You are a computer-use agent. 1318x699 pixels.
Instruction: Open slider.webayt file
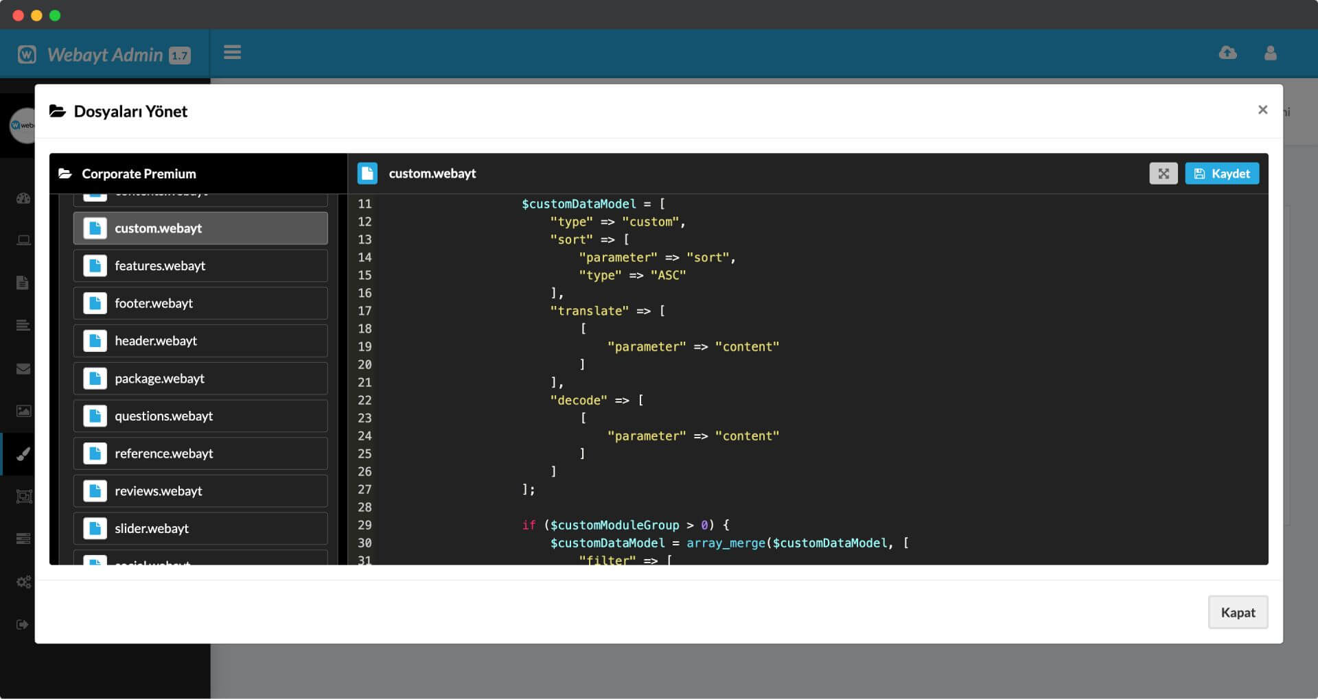coord(200,529)
